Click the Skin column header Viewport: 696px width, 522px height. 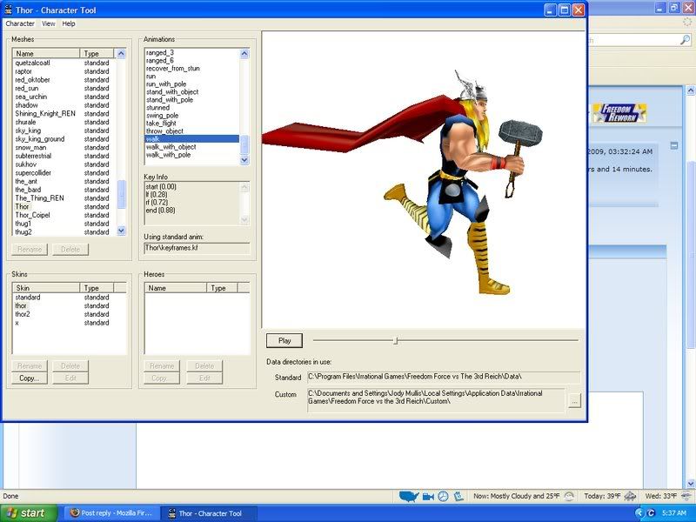pos(46,288)
